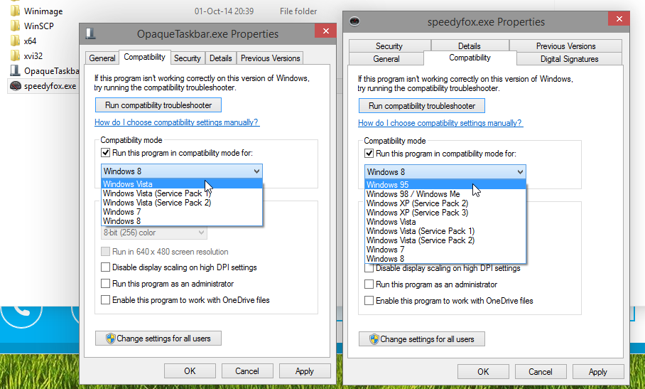Click Apply in OpaqueTaskbar Properties

pos(305,371)
